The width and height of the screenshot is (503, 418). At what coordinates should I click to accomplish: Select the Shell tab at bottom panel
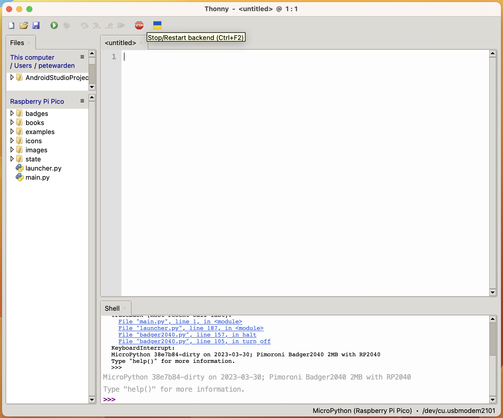(114, 309)
